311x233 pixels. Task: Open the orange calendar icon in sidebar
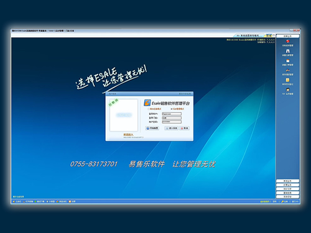click(x=287, y=61)
